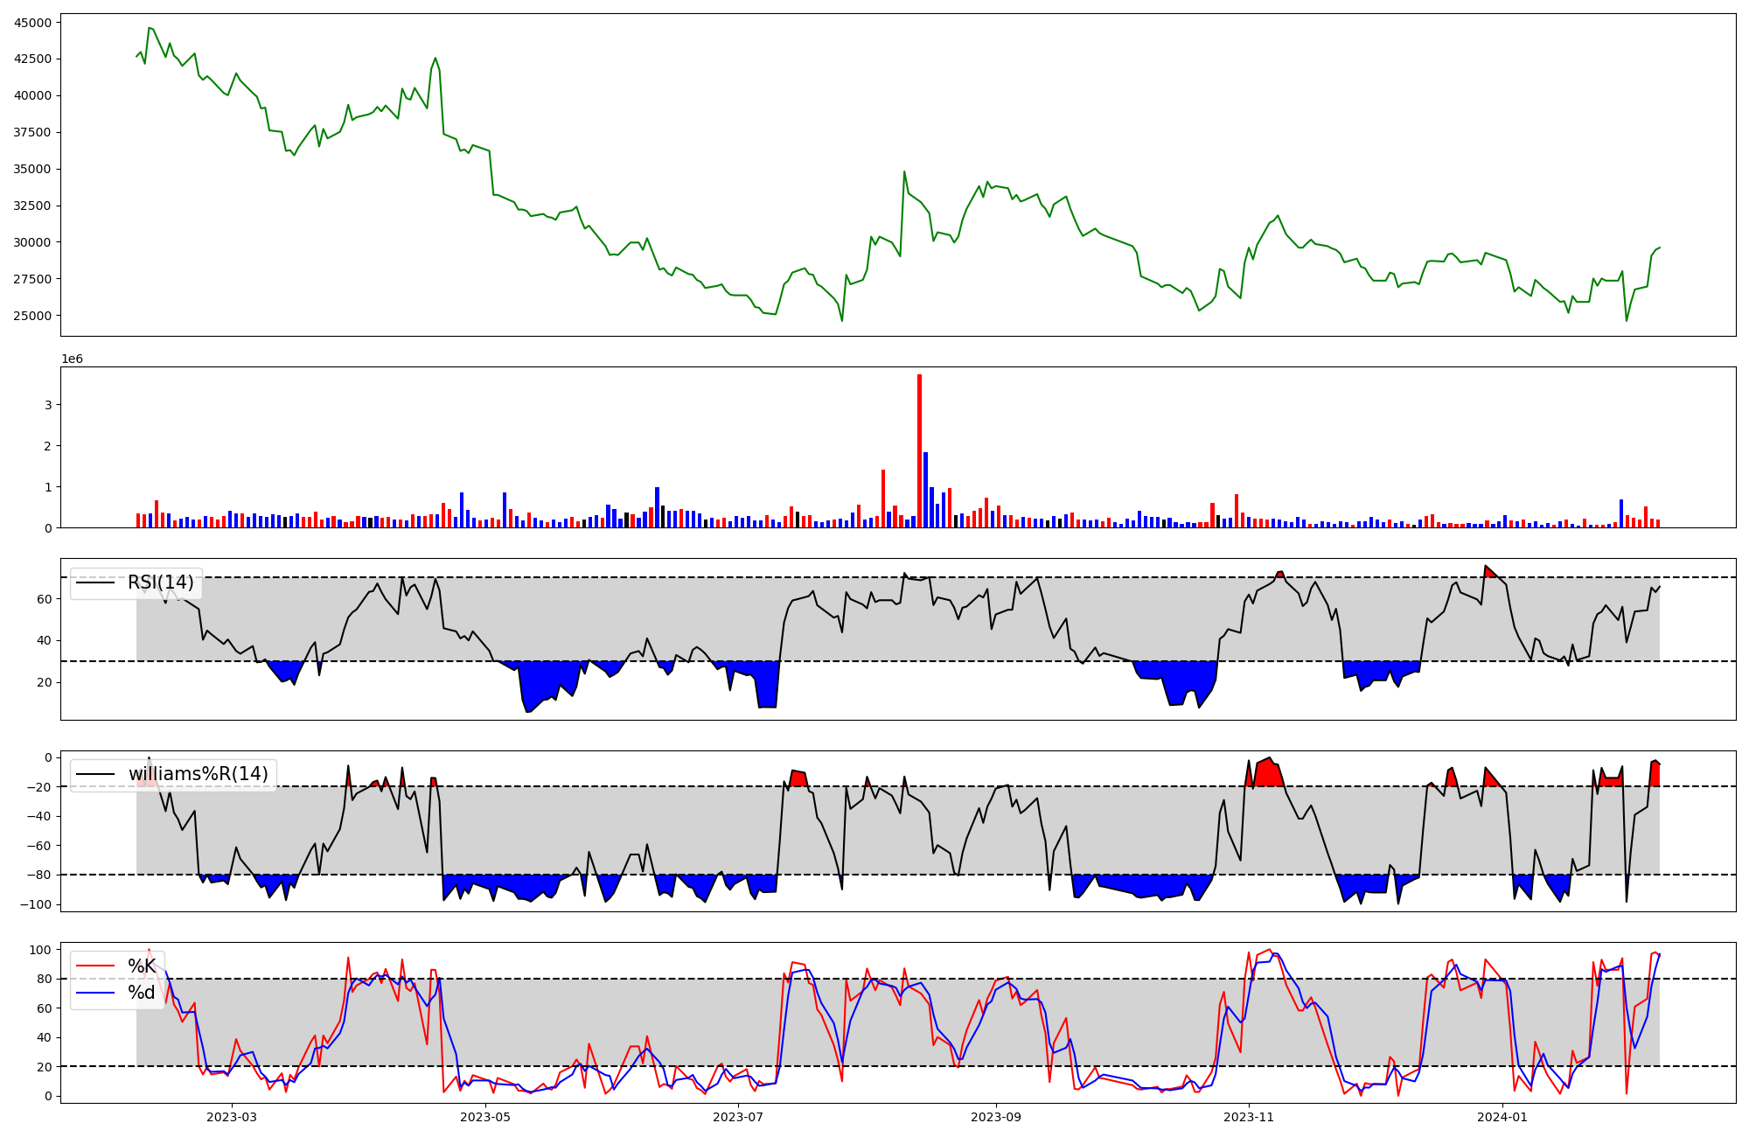Click the tallest red volume bar
Screen dimensions: 1749x1137
pos(919,450)
